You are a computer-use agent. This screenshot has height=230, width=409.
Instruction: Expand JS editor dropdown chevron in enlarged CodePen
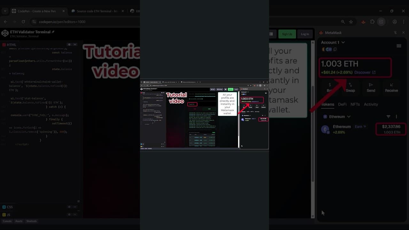click(75, 215)
